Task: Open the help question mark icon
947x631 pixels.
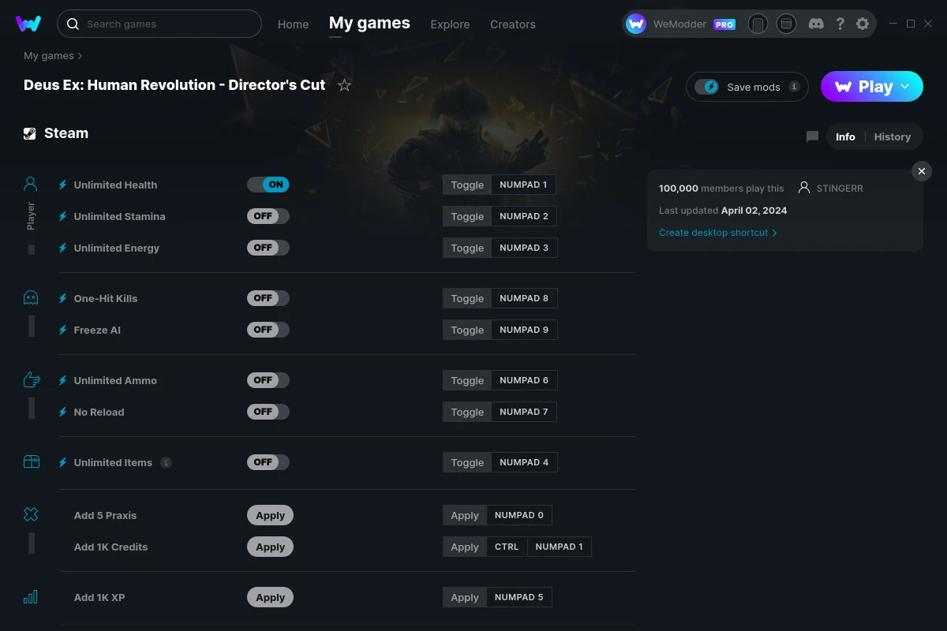Action: [x=840, y=24]
